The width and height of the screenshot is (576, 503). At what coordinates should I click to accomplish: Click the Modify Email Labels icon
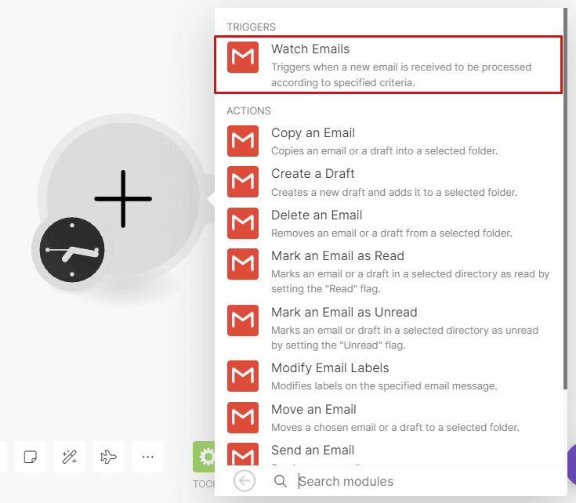243,376
